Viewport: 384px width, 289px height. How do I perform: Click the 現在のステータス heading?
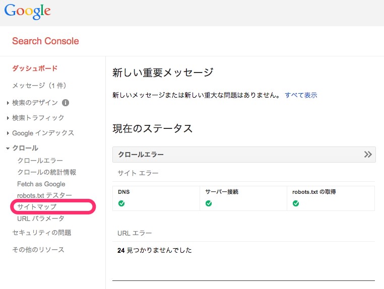pyautogui.click(x=153, y=128)
